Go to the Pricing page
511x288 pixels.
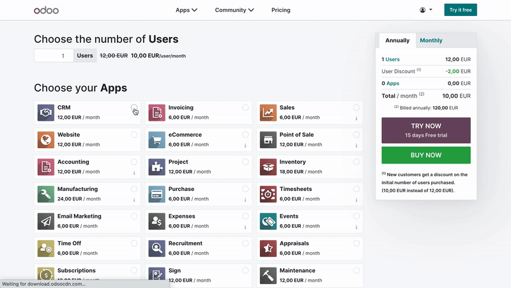(280, 10)
